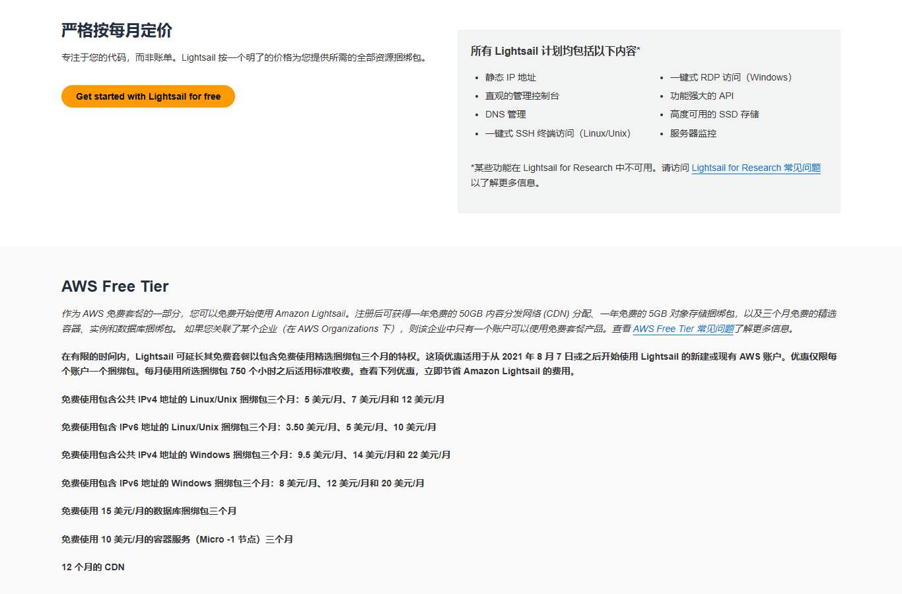
Task: Click the 12 个月的 CDN line
Action: [x=93, y=567]
